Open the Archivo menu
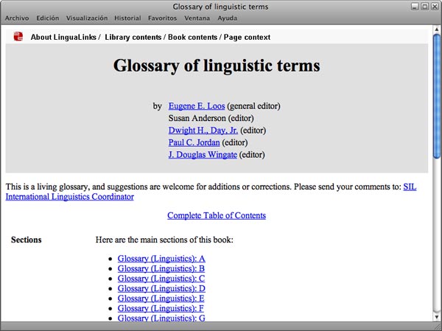This screenshot has height=331, width=442. point(17,18)
